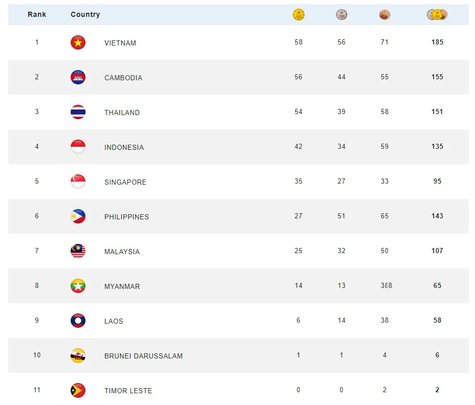Click the Cambodia flag icon
This screenshot has height=405, width=475.
78,77
